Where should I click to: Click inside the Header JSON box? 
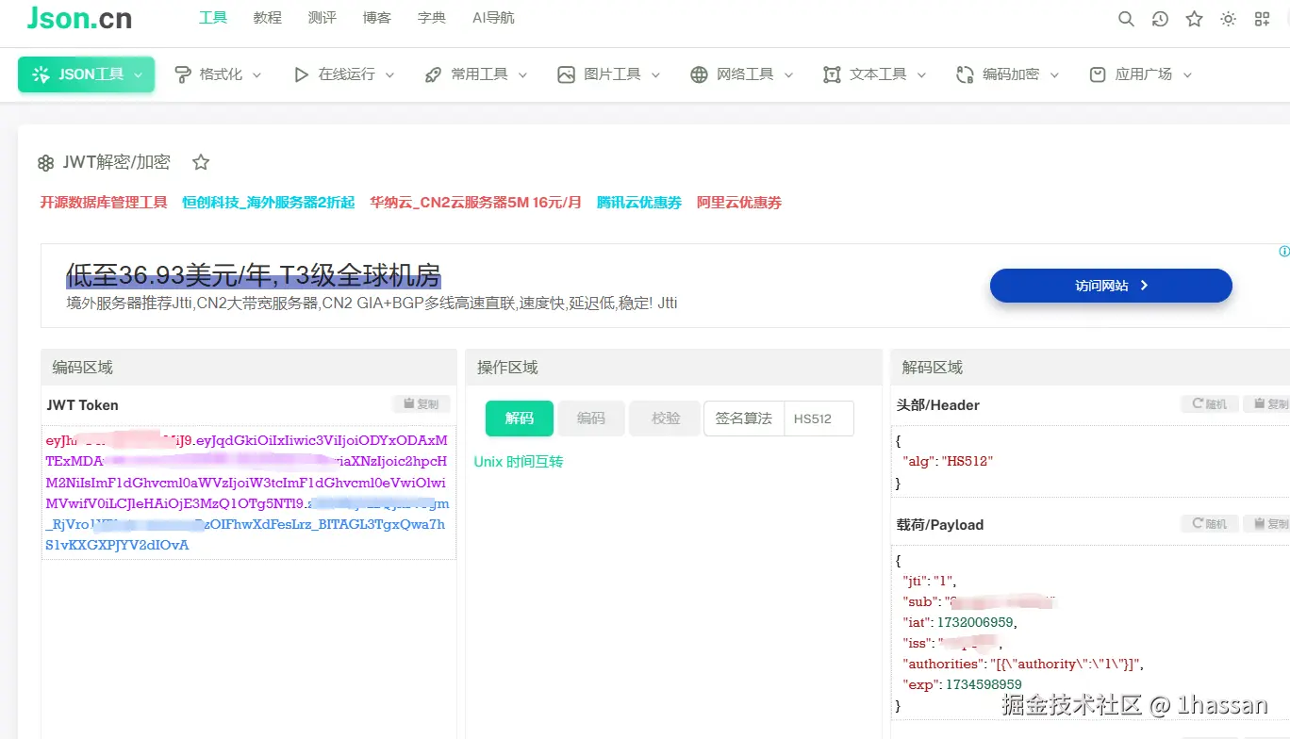pos(1091,462)
